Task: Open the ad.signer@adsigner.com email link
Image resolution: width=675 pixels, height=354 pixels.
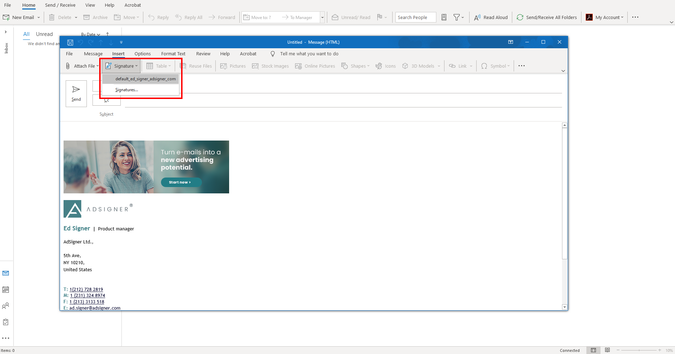Action: pyautogui.click(x=95, y=308)
